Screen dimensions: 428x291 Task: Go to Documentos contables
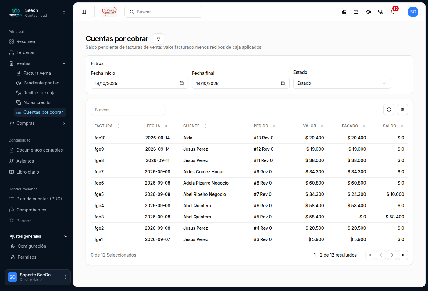point(38,150)
